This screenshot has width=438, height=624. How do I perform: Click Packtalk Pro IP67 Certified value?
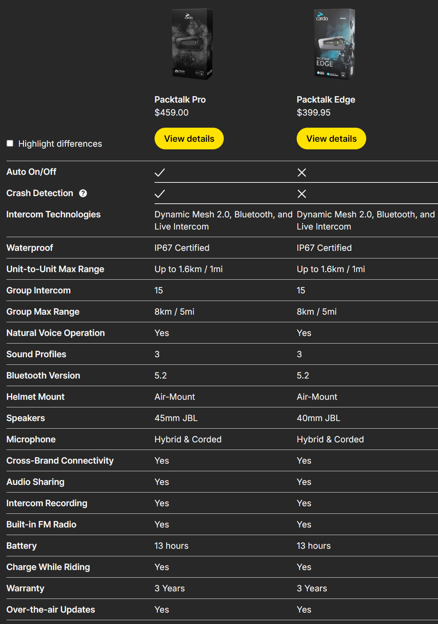point(182,248)
